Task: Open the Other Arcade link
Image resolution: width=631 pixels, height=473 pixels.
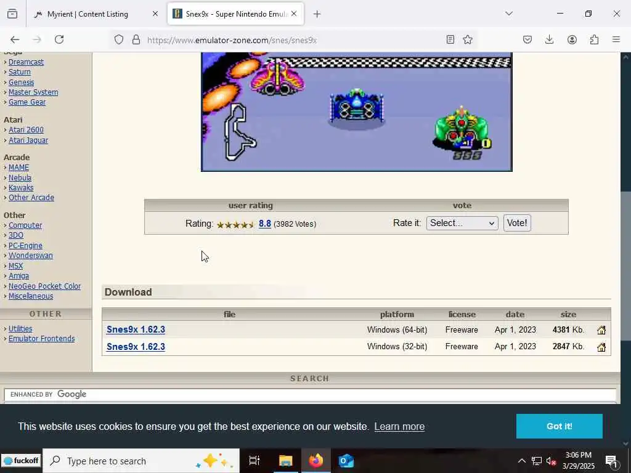Action: point(31,198)
